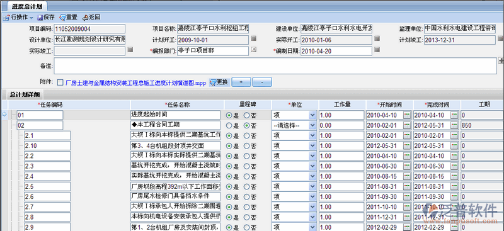Image resolution: width=504 pixels, height=231 pixels.
Task: Click the 重置 reset toolbar icon
Action: pyautogui.click(x=68, y=18)
